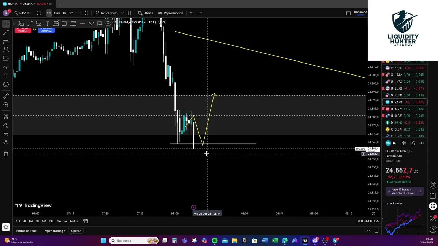The height and width of the screenshot is (246, 438).
Task: Open the emoji icons tool in left sidebar
Action: click(6, 85)
